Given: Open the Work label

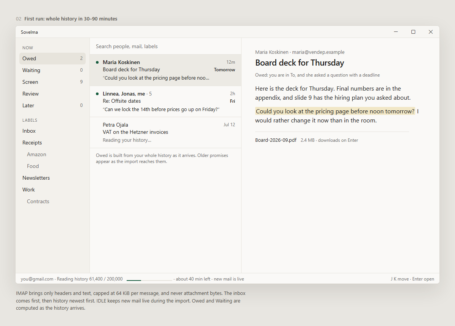Looking at the screenshot, I should (52, 190).
